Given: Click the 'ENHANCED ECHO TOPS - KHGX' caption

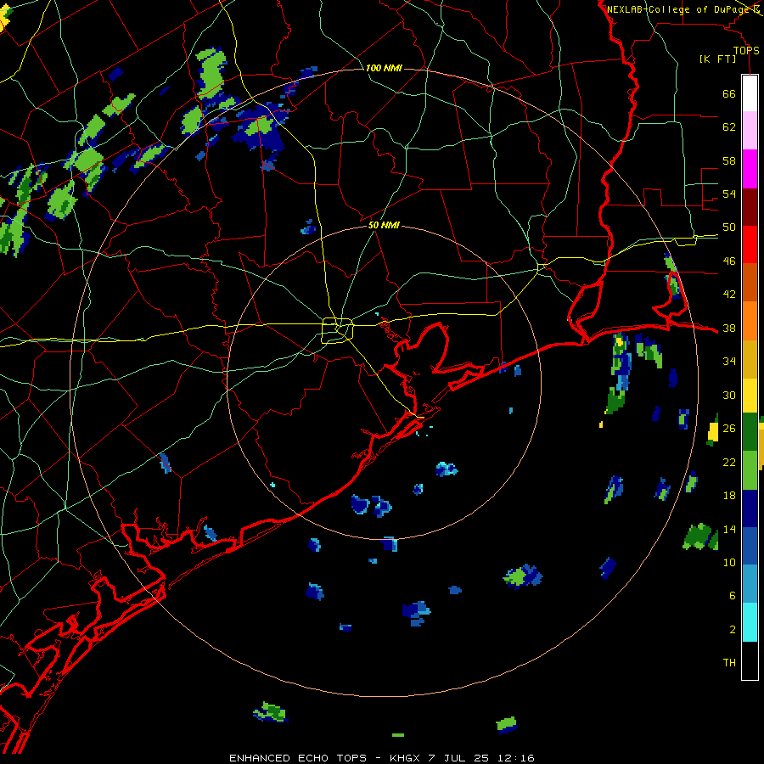Looking at the screenshot, I should pos(326,758).
